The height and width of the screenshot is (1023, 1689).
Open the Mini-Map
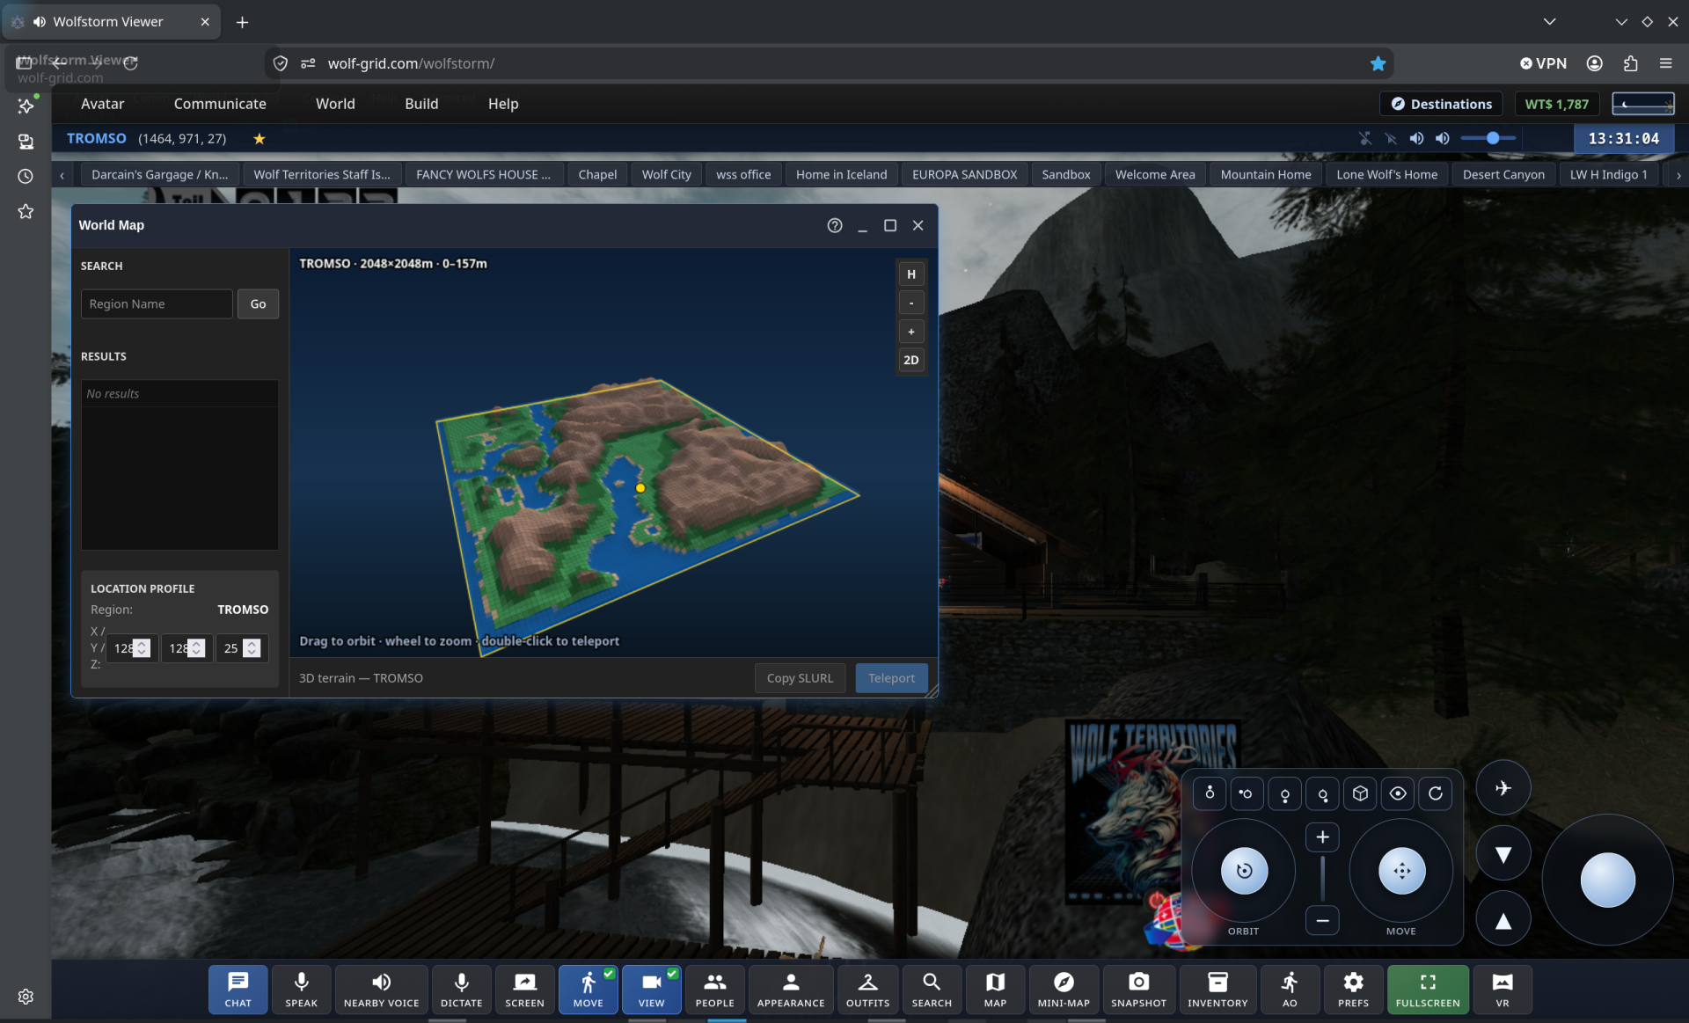click(x=1064, y=990)
